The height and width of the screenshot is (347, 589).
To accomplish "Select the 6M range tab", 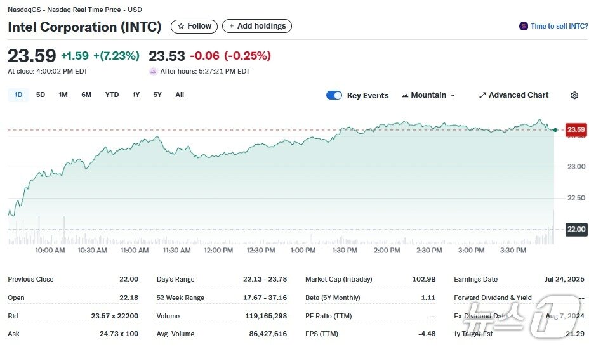I will [86, 95].
